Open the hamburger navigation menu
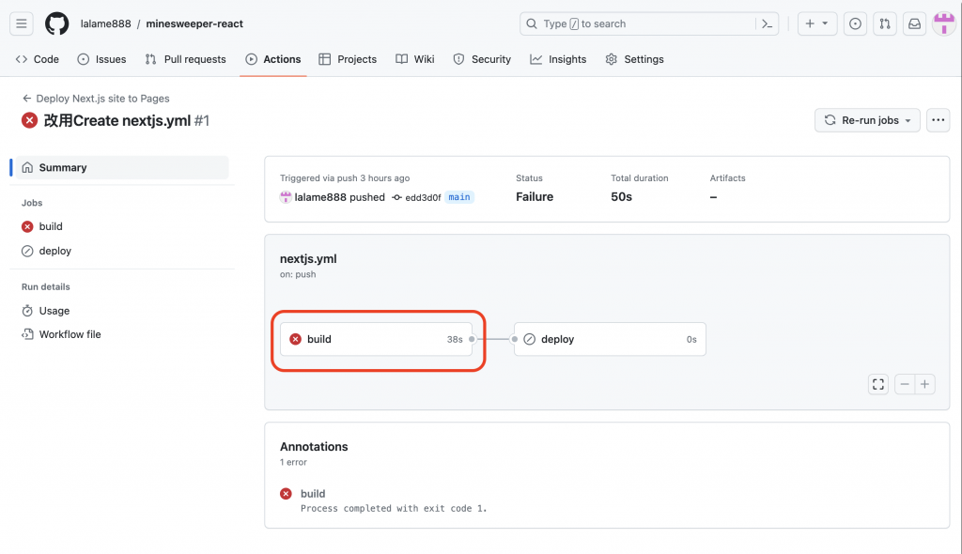Screen dimensions: 962x554 22,23
